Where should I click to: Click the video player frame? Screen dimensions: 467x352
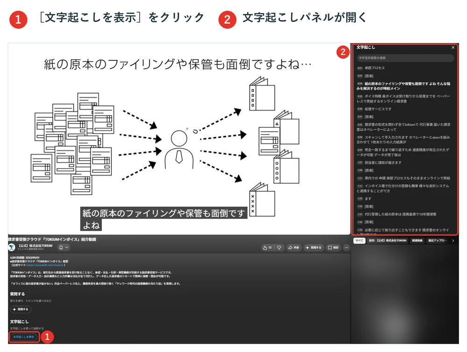pos(179,139)
